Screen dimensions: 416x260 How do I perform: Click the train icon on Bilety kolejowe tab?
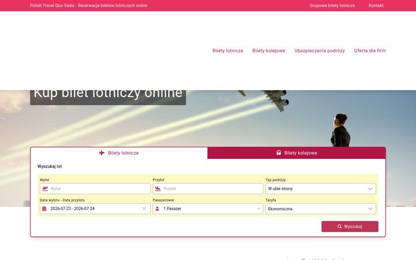coord(278,153)
